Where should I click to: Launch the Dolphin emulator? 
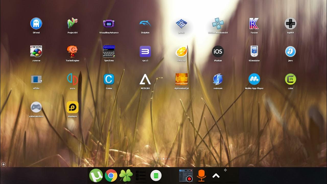pos(145,24)
